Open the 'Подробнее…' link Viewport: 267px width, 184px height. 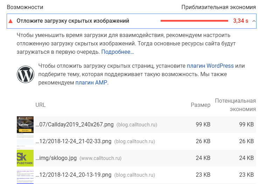(118, 52)
